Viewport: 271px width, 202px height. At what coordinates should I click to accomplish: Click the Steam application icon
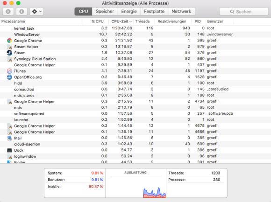pyautogui.click(x=9, y=53)
